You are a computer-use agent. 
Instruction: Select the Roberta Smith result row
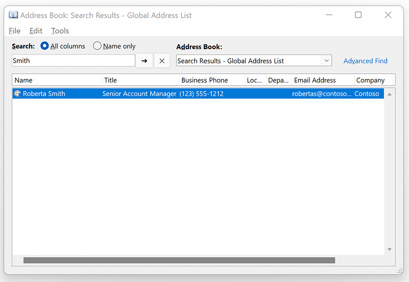pyautogui.click(x=198, y=94)
